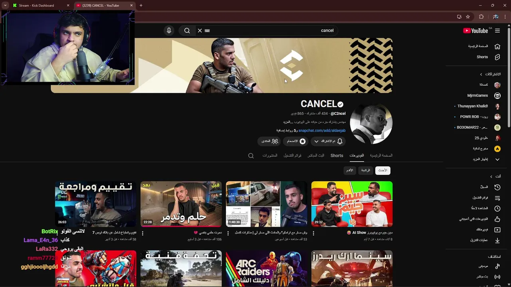Viewport: 511px width, 287px height.
Task: Select the الأقدم (Oldest) filter chip
Action: pyautogui.click(x=350, y=171)
